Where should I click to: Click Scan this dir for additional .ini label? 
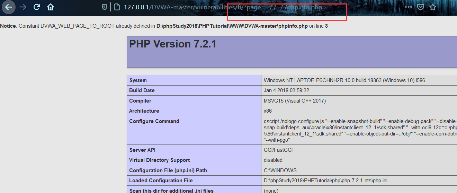[171, 191]
